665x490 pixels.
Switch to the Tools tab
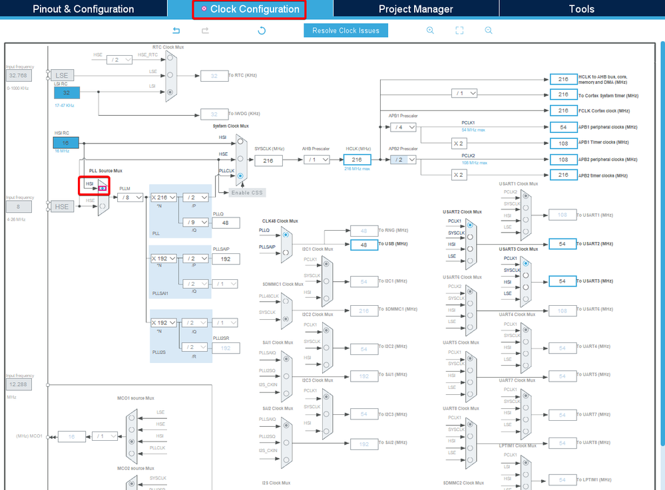(x=581, y=9)
